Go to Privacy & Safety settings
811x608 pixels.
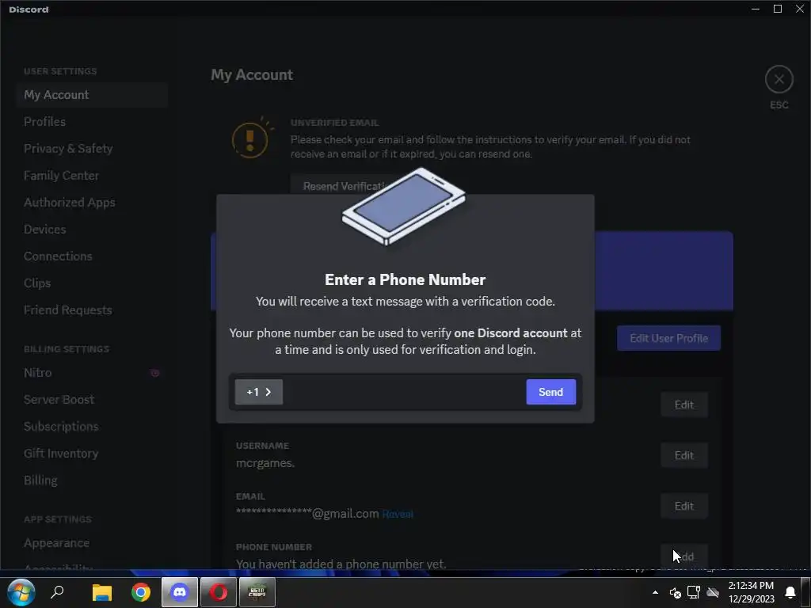pos(92,148)
